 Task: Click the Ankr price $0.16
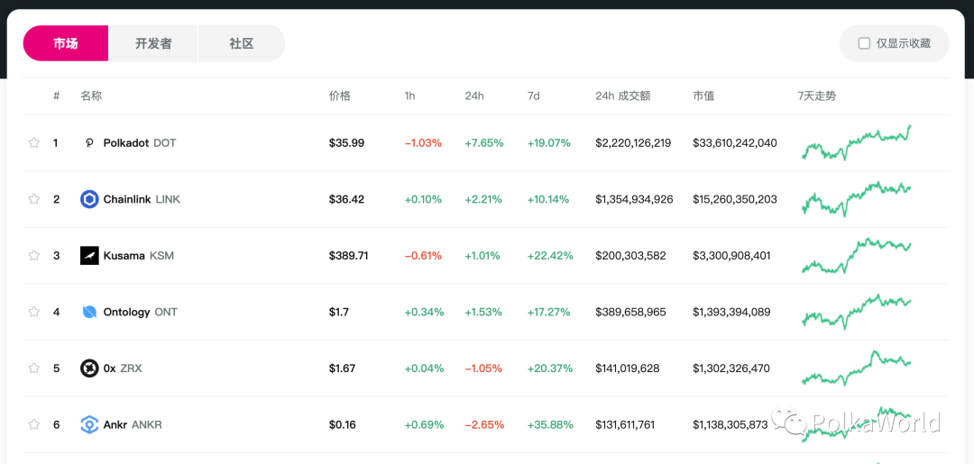coord(342,425)
